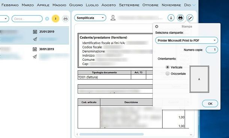The image size is (229, 138).
Task: Click paper plane icon under 30/01/2019
Action: pyautogui.click(x=35, y=57)
